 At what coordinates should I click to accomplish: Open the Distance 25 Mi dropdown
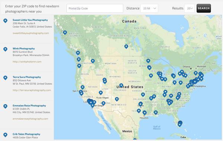[149, 9]
